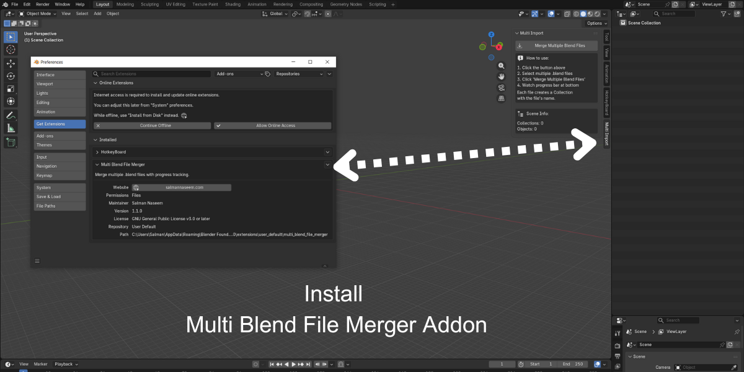The width and height of the screenshot is (744, 372).
Task: Open the Themes preferences section
Action: tap(60, 145)
